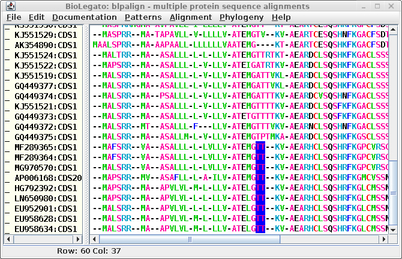The width and height of the screenshot is (402, 259).
Task: Expand the Alignment menu
Action: pyautogui.click(x=191, y=17)
